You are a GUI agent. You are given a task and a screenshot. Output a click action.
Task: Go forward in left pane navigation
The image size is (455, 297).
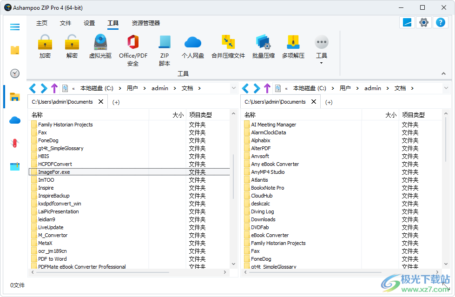click(x=44, y=88)
